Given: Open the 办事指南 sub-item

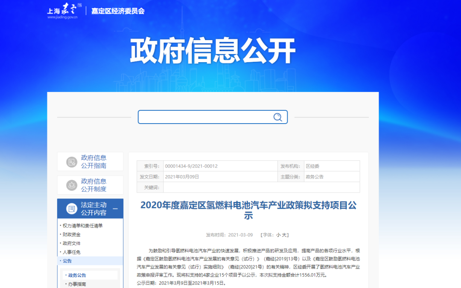Looking at the screenshot, I should tap(77, 284).
